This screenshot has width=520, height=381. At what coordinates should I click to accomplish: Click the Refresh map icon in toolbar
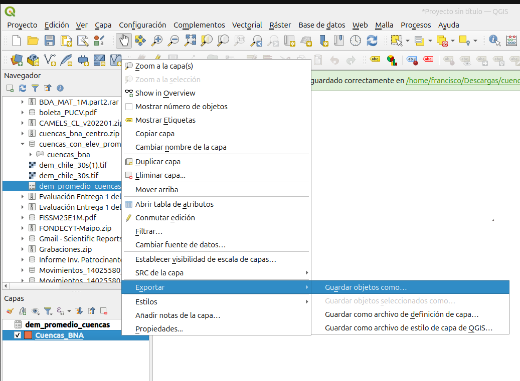click(x=372, y=41)
